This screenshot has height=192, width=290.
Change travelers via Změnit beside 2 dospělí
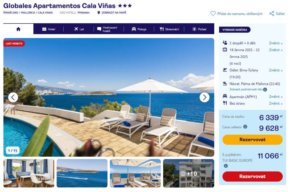pos(275,43)
